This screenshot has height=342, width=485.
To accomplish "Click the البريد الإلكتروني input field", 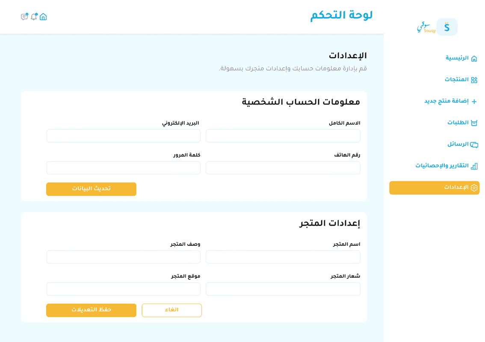I will (x=123, y=136).
